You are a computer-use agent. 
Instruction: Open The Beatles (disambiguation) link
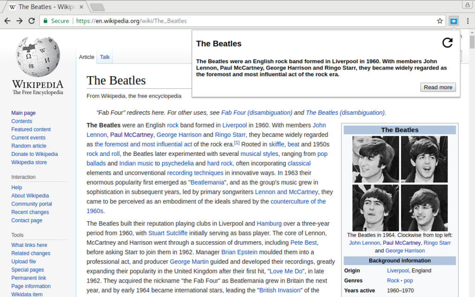(x=345, y=113)
